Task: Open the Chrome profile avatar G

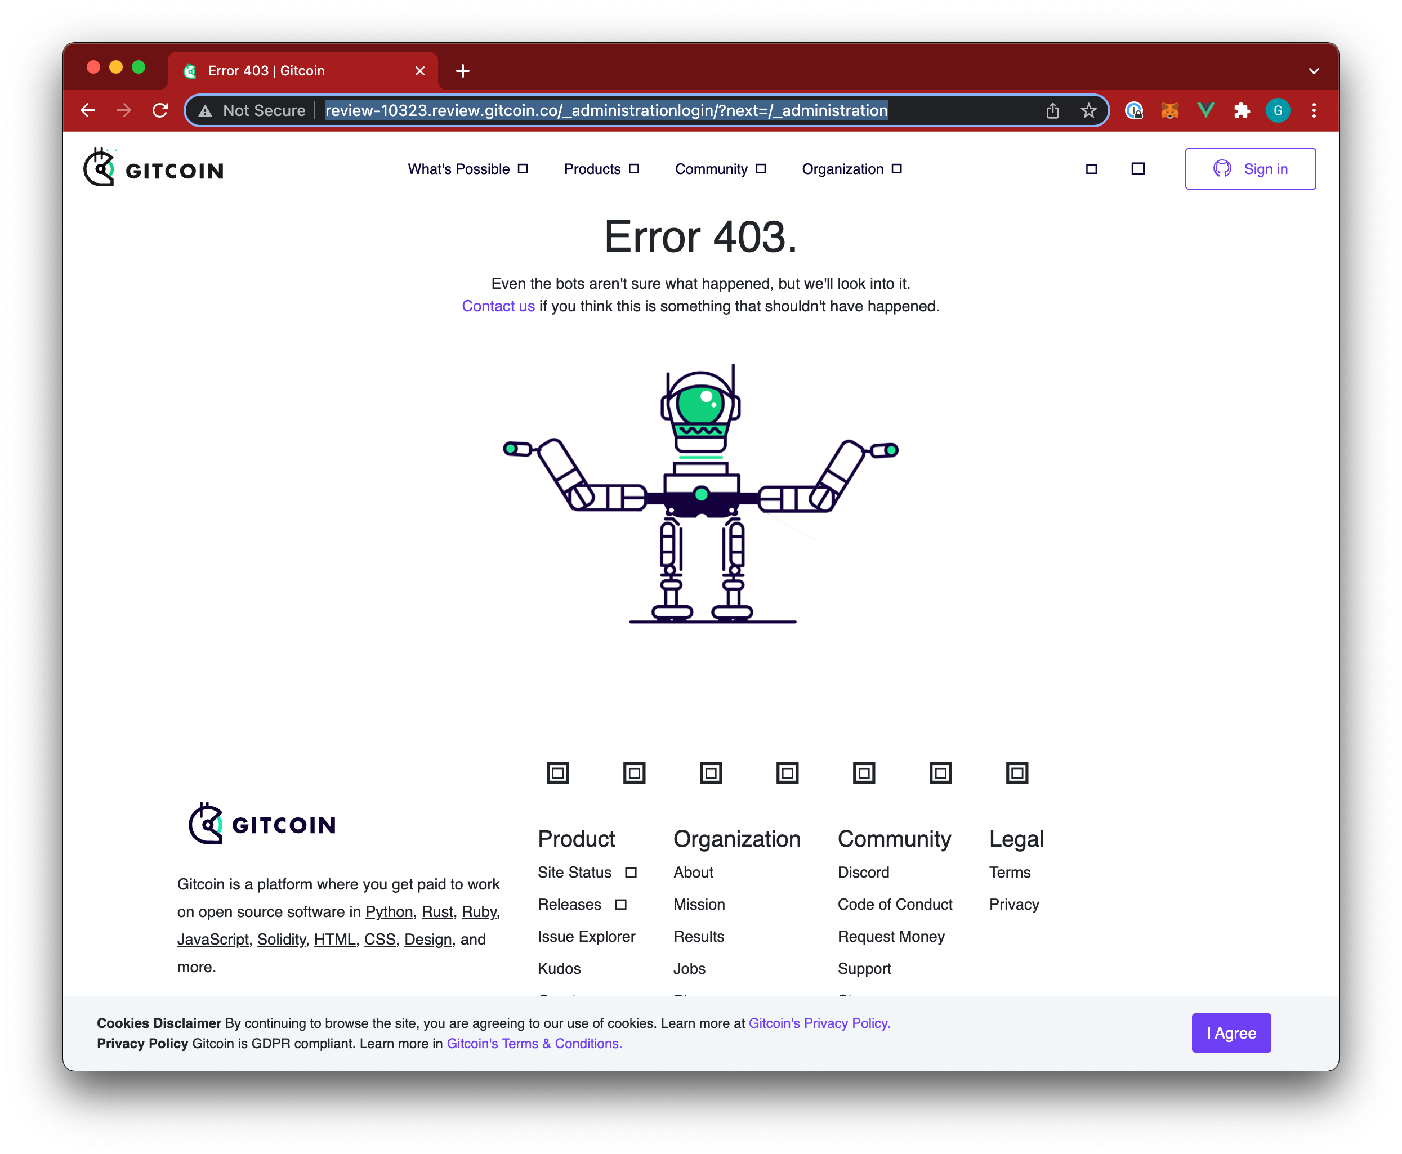Action: (1278, 110)
